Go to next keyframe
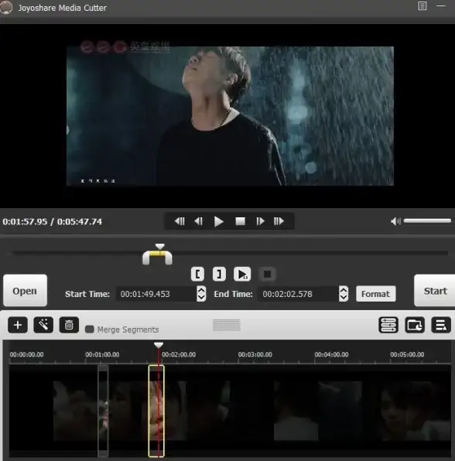This screenshot has width=455, height=461. 279,221
